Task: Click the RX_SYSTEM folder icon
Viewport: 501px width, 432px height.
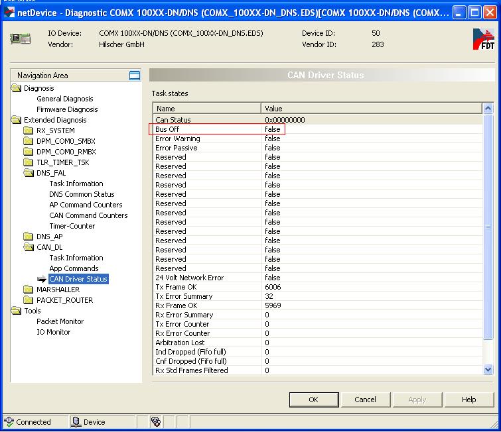Action: click(x=29, y=131)
